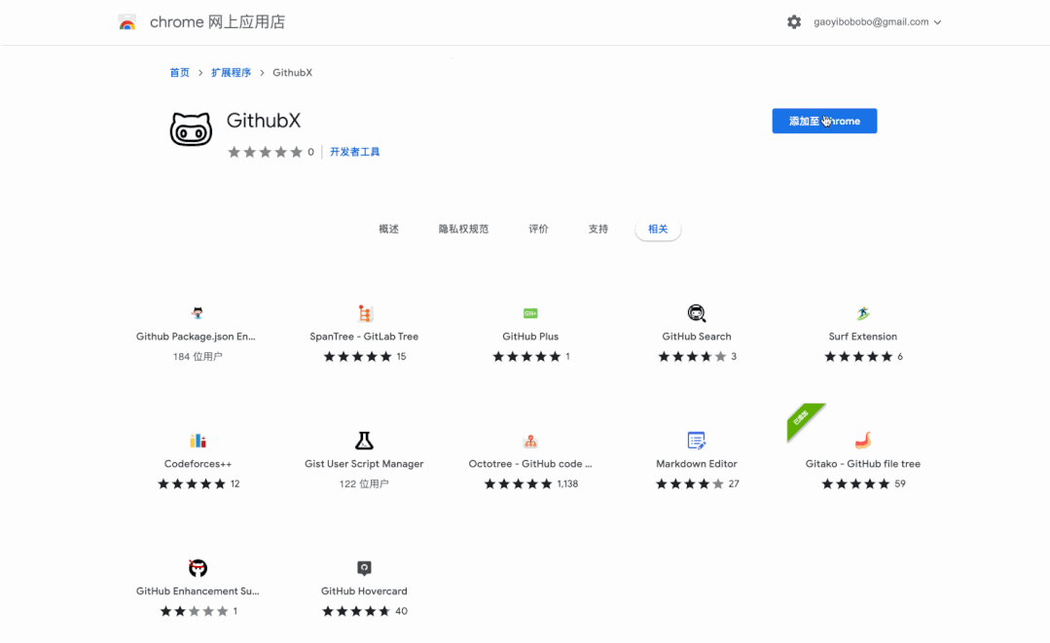The height and width of the screenshot is (643, 1050).
Task: Open the Octotree - GitHub code title
Action: click(x=530, y=464)
